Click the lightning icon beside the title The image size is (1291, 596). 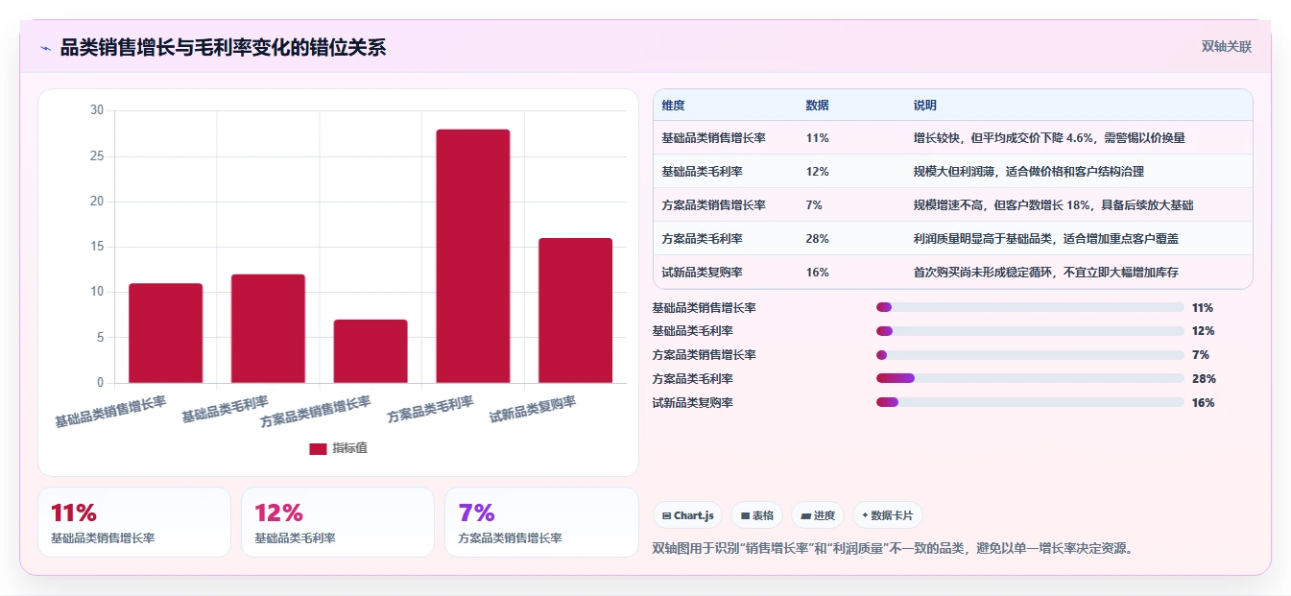[x=45, y=47]
